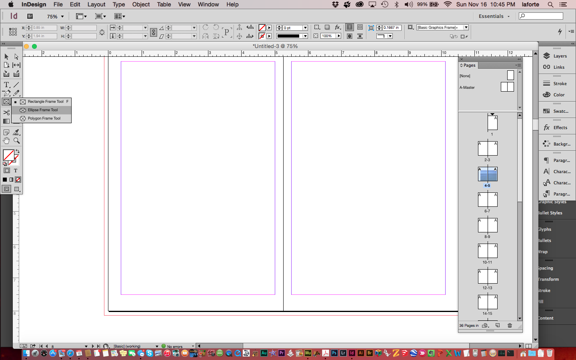Open page number dropdown in status bar
The height and width of the screenshot is (360, 576).
point(86,346)
